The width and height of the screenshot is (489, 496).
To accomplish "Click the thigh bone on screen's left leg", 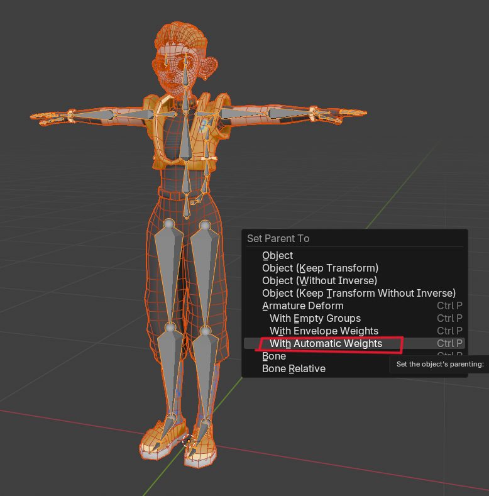I will 168,270.
